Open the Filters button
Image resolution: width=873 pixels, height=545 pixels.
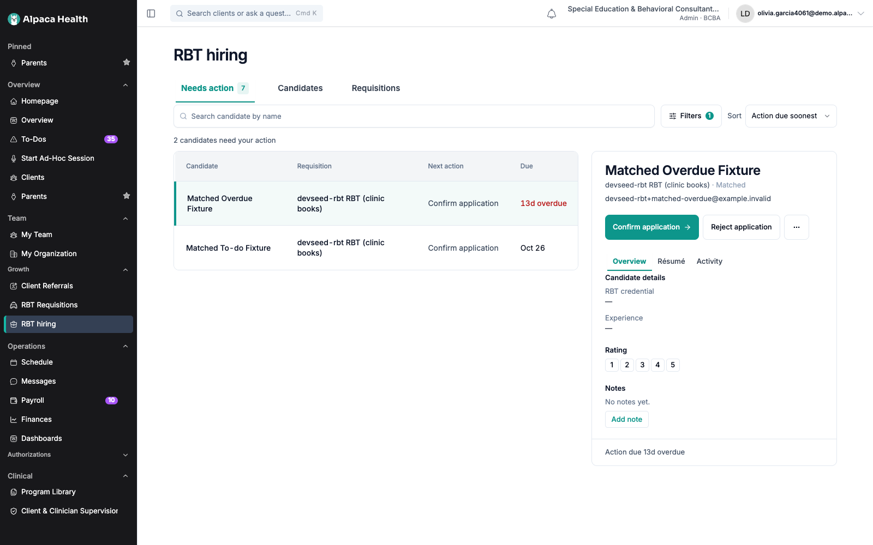[691, 116]
